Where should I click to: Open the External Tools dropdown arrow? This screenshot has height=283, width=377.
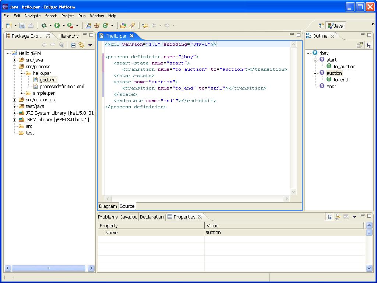[77, 25]
